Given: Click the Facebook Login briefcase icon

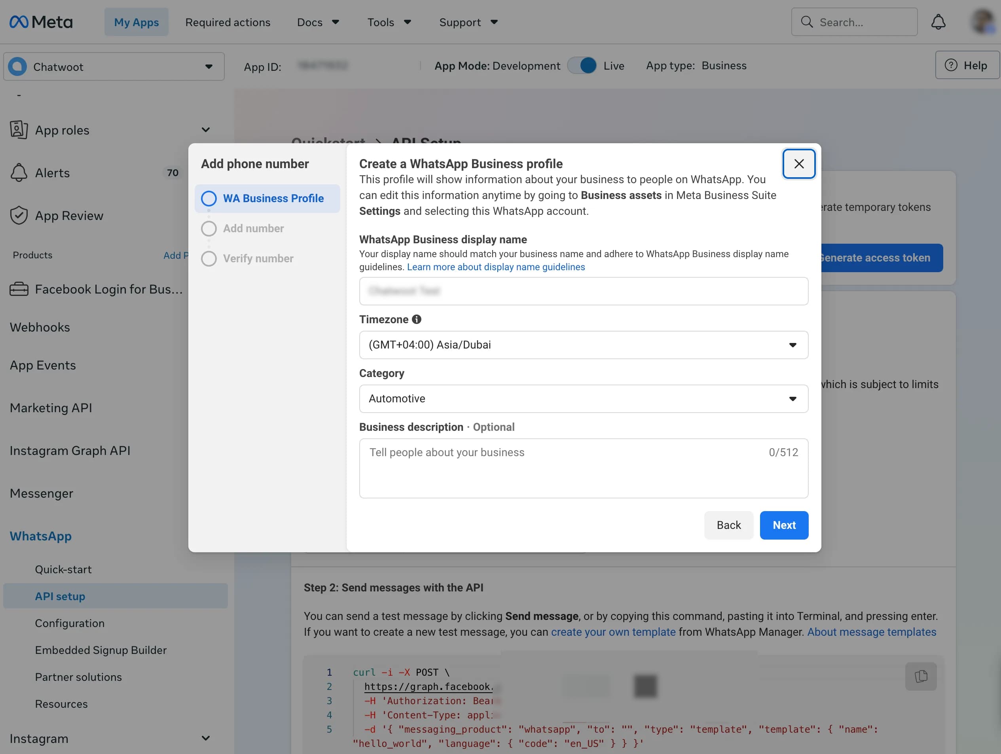Looking at the screenshot, I should pyautogui.click(x=19, y=289).
